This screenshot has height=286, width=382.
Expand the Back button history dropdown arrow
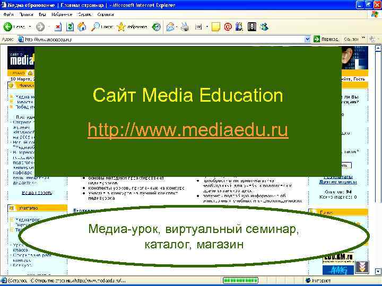tap(30, 27)
